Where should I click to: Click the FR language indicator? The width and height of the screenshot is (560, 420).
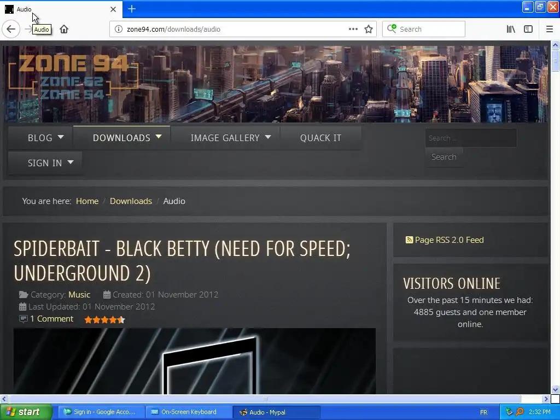click(483, 412)
